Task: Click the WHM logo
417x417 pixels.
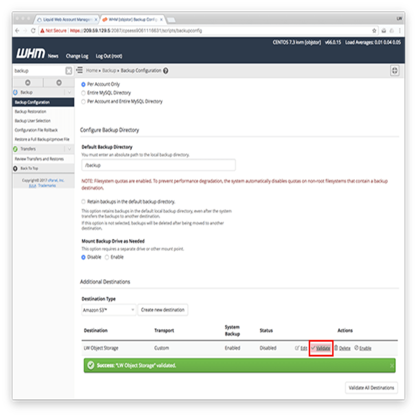Action: pyautogui.click(x=31, y=53)
